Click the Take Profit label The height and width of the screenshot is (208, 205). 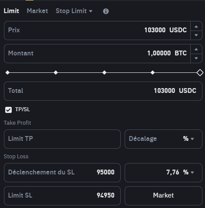coord(17,123)
